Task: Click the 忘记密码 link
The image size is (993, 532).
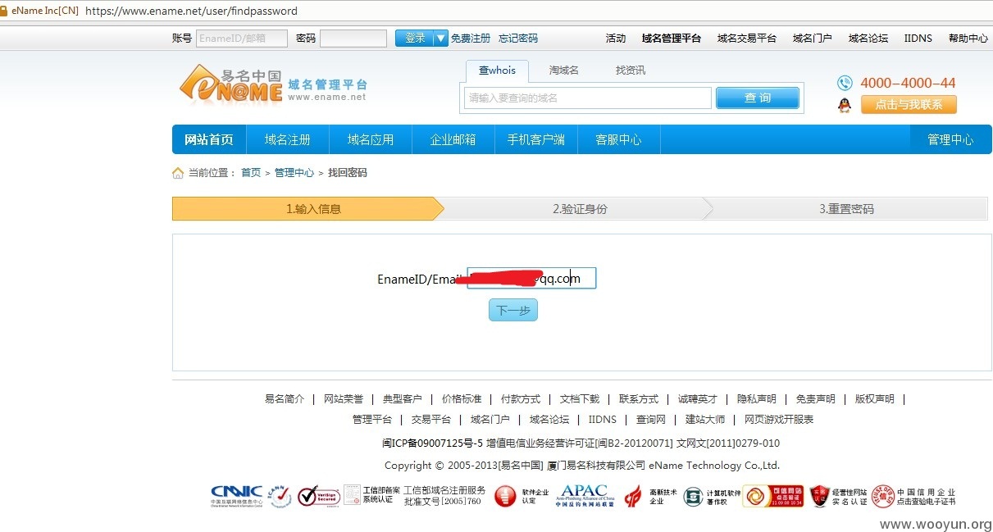Action: coord(518,39)
